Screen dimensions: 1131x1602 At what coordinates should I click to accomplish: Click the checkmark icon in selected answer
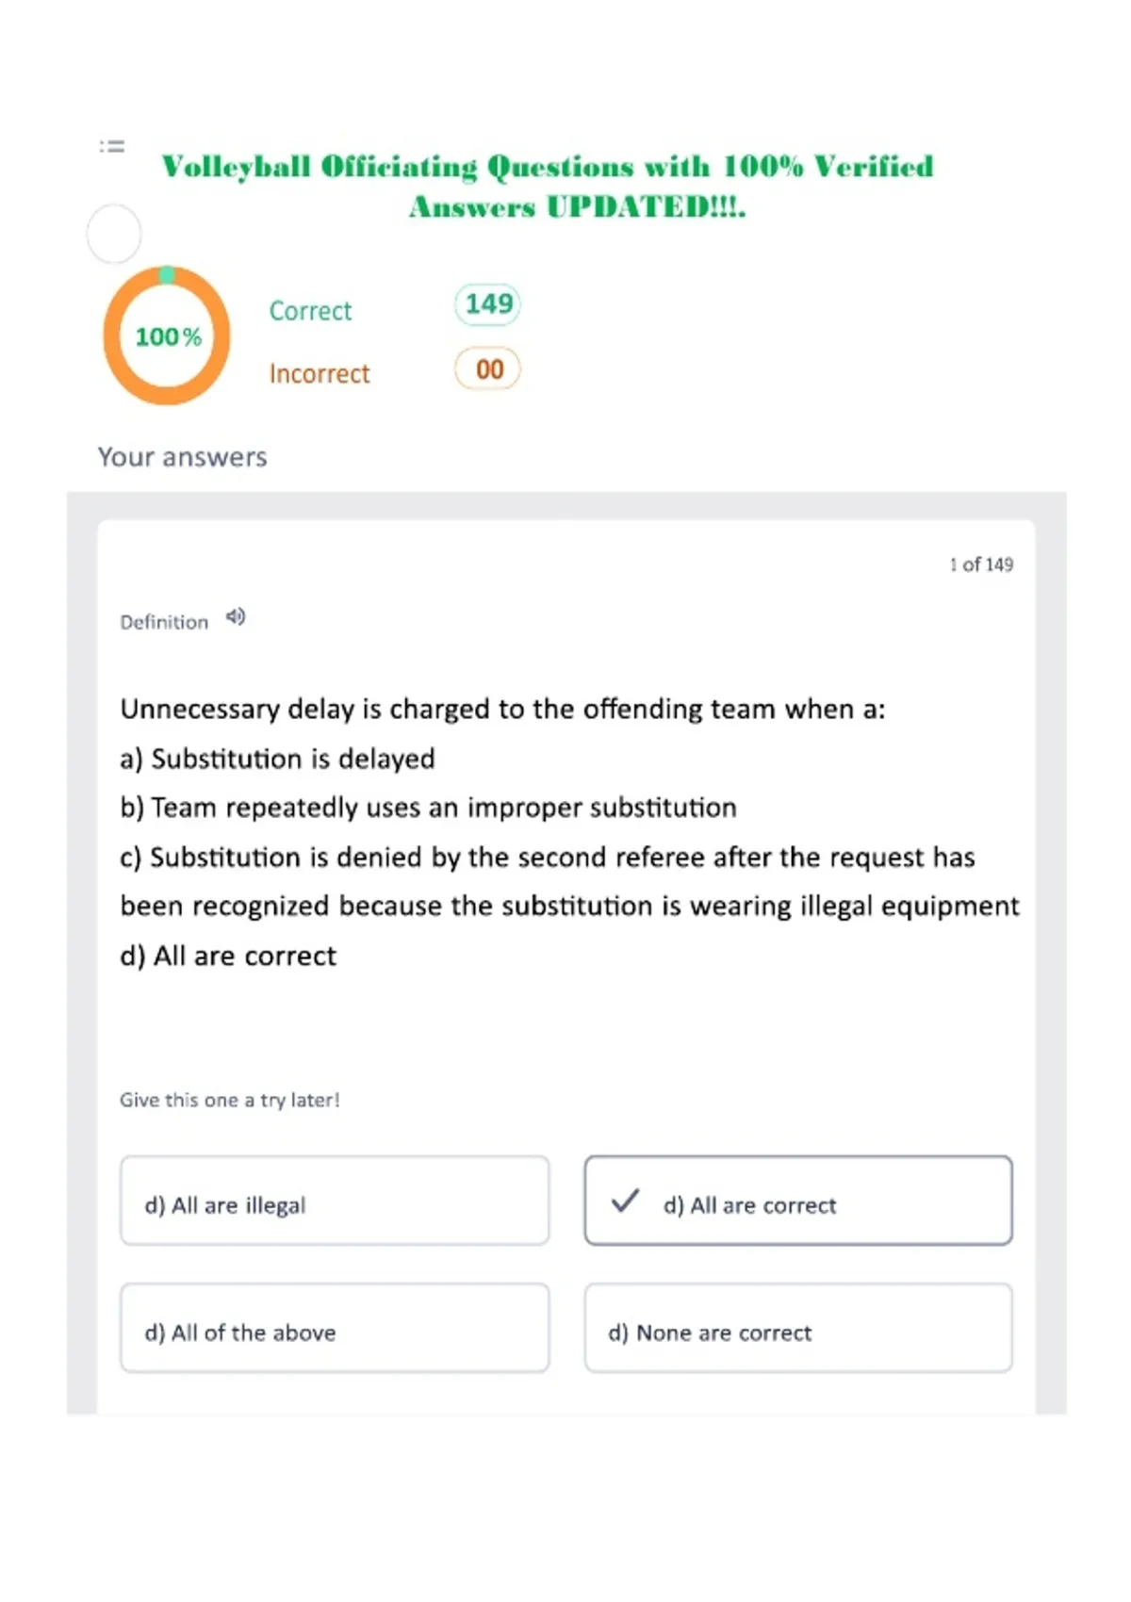click(625, 1201)
